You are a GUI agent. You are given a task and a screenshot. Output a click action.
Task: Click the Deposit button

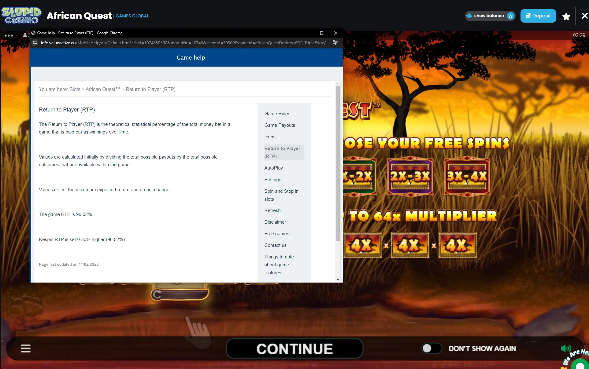538,16
